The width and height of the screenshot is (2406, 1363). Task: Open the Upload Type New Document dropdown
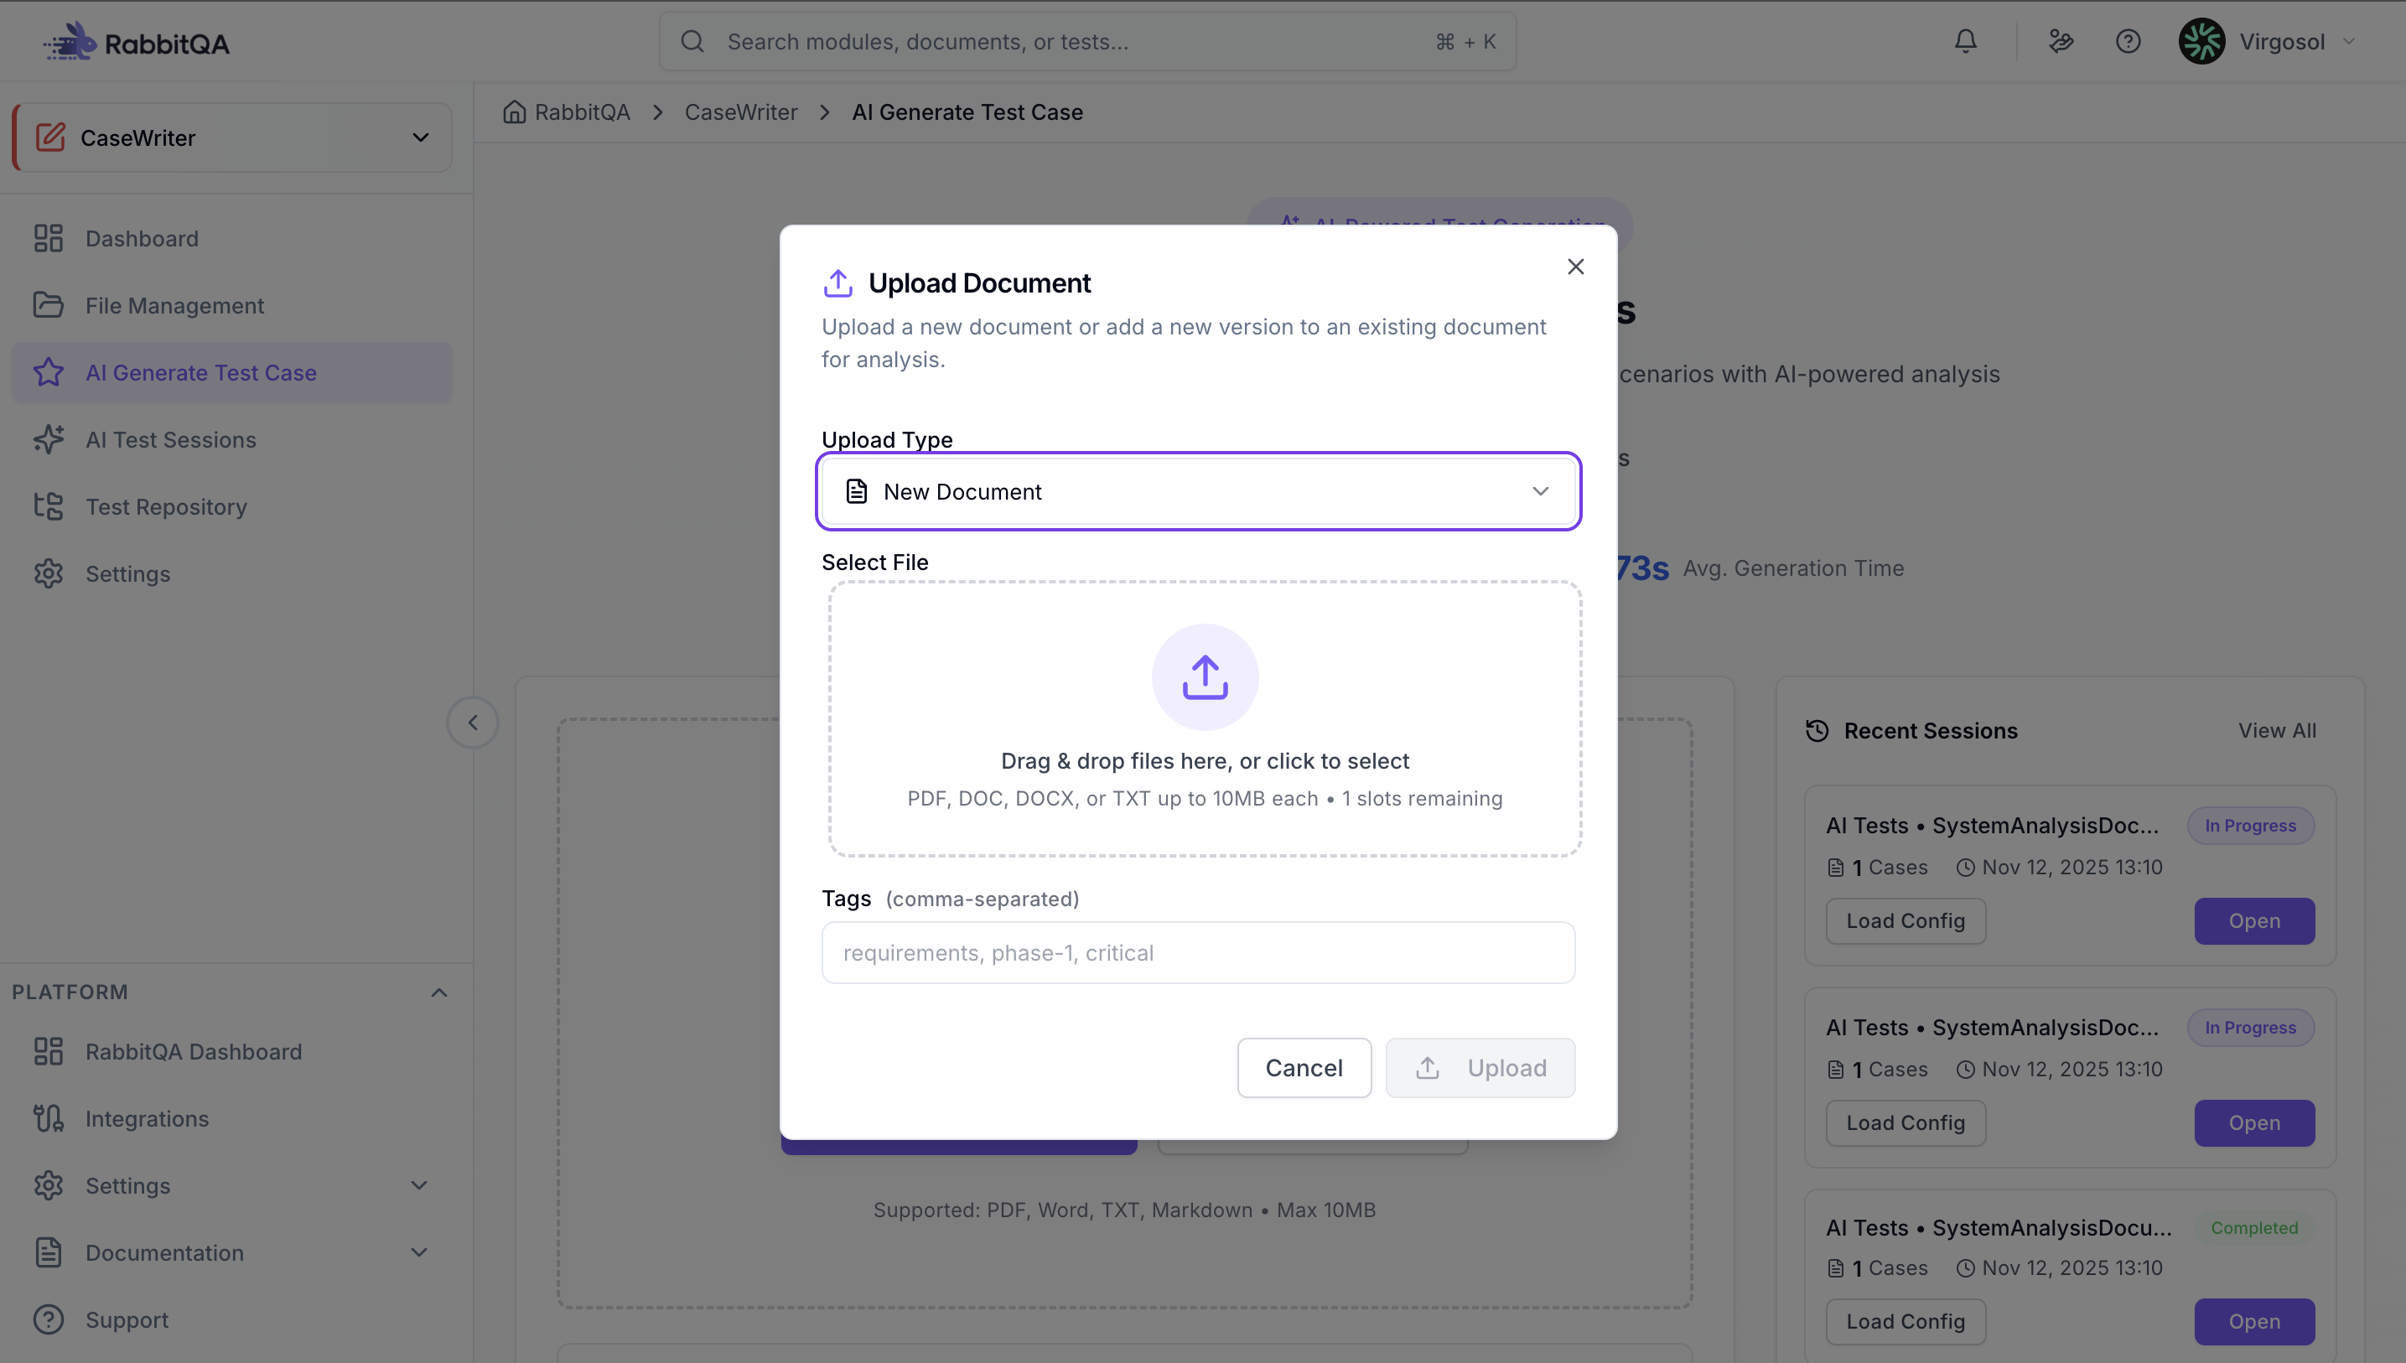click(x=1198, y=491)
